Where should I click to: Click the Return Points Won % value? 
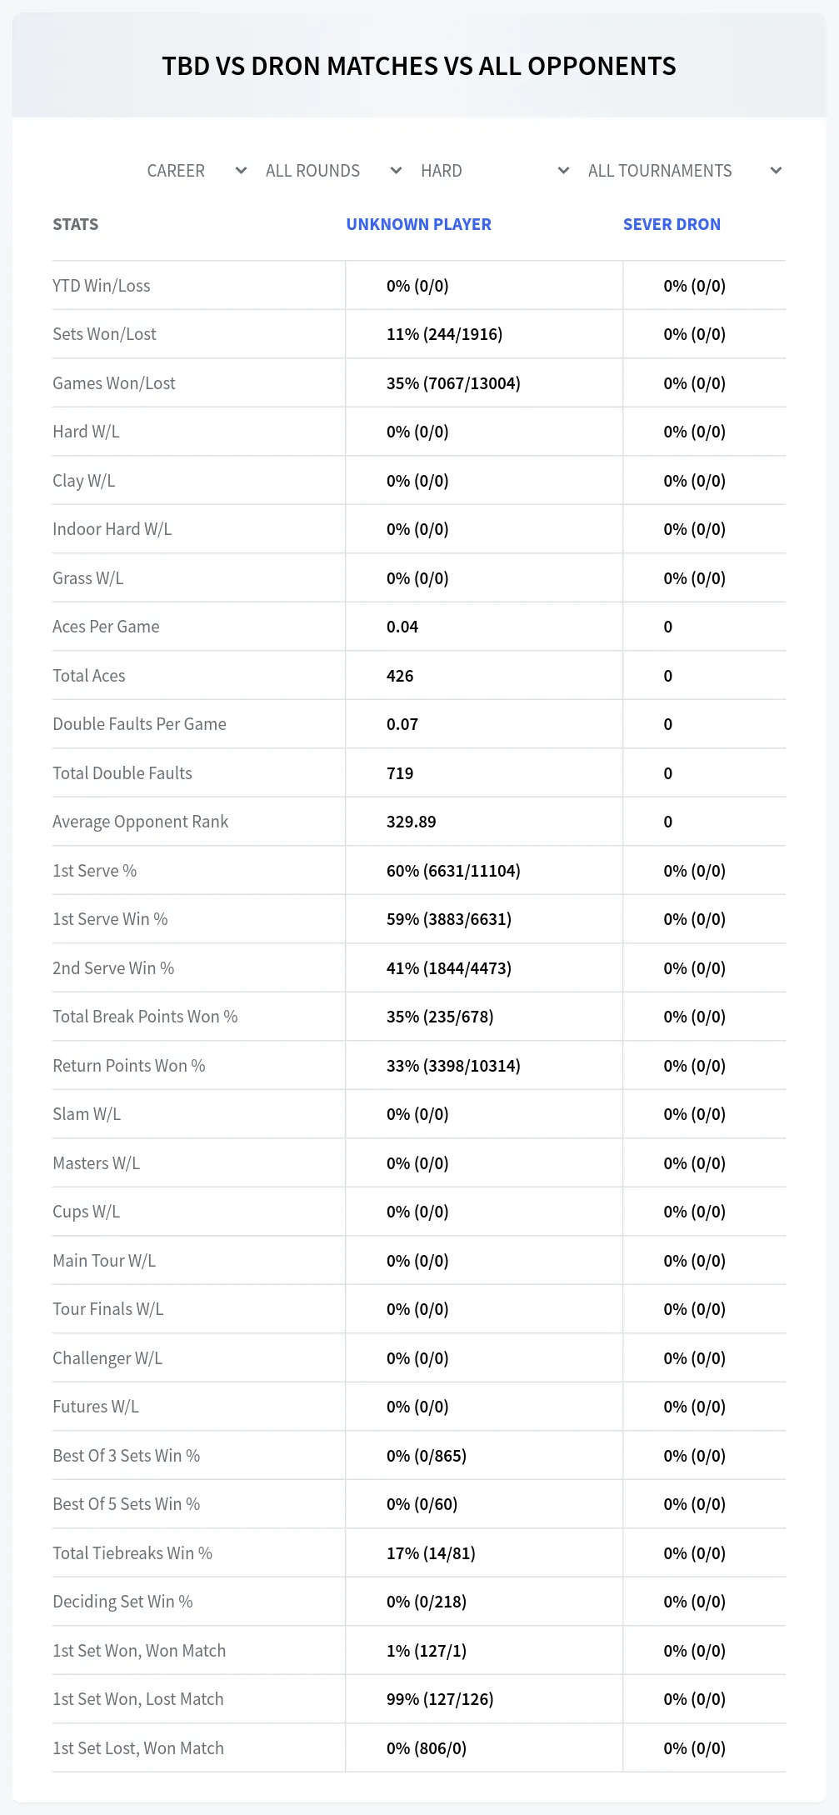453,1066
